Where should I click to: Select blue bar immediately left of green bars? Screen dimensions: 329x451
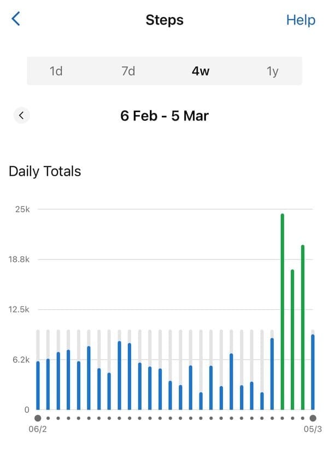(272, 374)
